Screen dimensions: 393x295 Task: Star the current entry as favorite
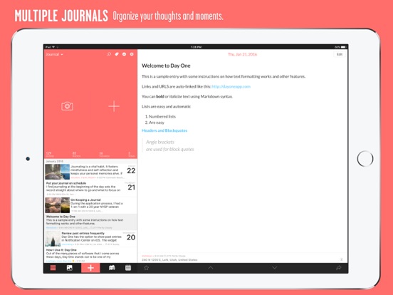(x=147, y=268)
